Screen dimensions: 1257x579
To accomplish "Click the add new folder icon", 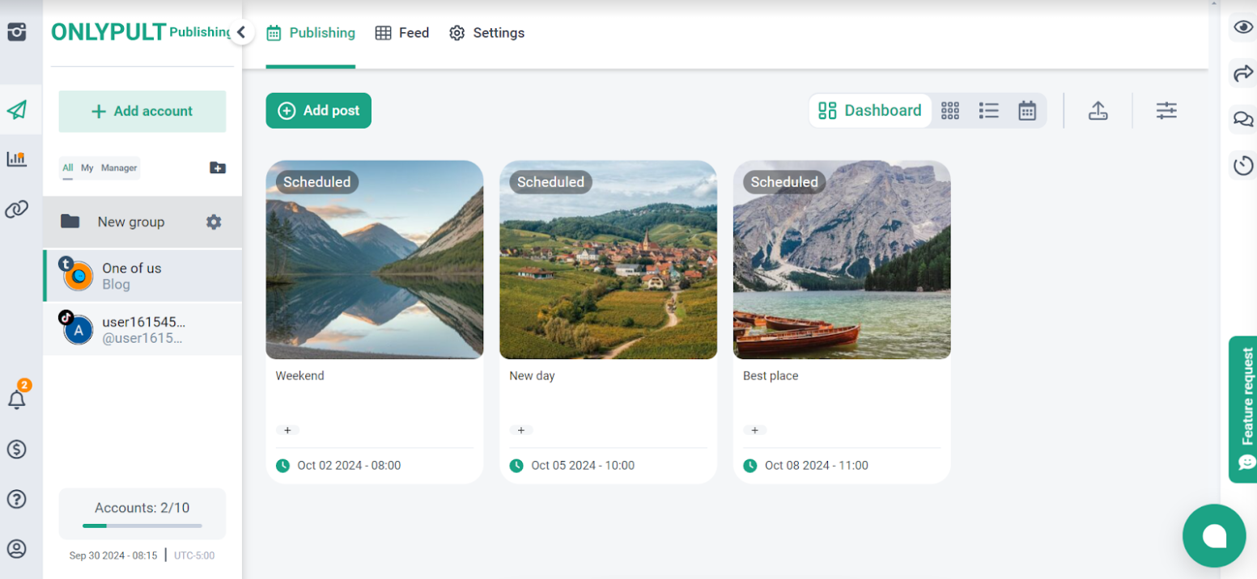I will (218, 168).
